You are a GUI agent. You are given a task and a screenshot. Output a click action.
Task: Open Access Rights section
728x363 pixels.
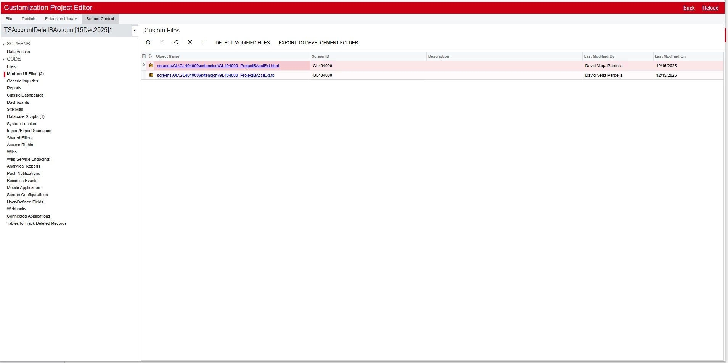(x=20, y=145)
